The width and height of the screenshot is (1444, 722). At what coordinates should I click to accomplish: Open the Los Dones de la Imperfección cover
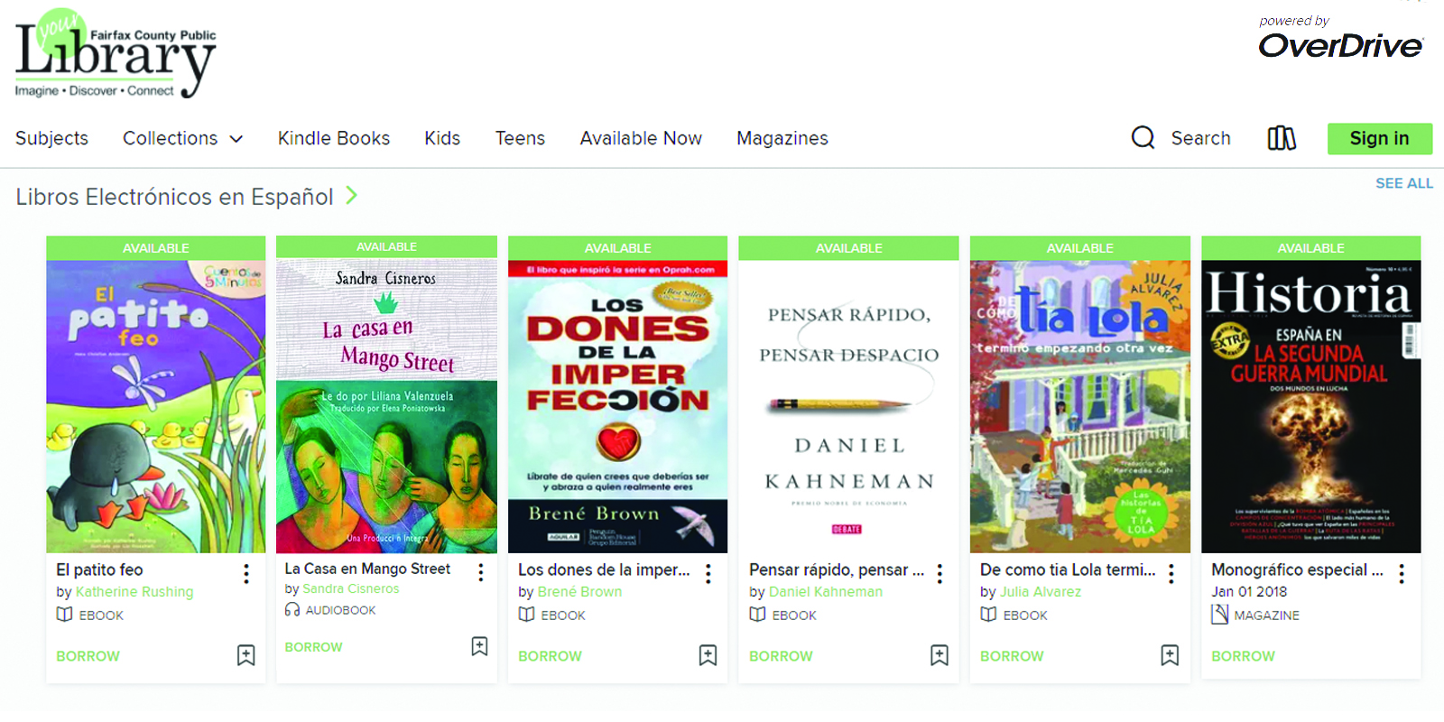pyautogui.click(x=618, y=406)
